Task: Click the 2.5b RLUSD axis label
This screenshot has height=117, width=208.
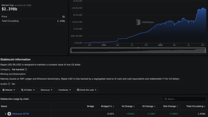Action: click(x=77, y=8)
